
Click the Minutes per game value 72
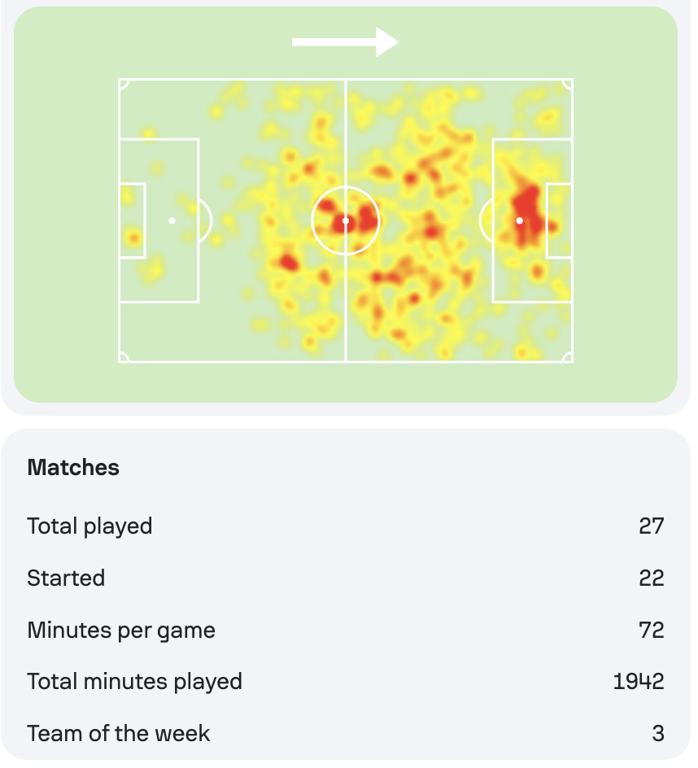coord(652,631)
